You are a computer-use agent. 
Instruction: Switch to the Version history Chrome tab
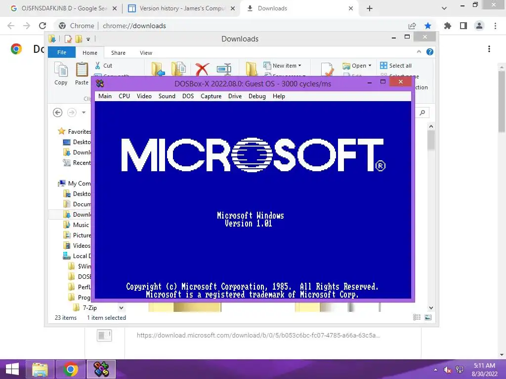point(182,8)
